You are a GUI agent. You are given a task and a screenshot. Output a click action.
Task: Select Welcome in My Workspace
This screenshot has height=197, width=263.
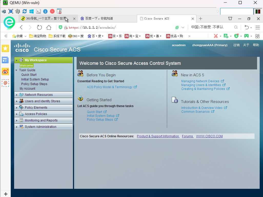[26, 66]
